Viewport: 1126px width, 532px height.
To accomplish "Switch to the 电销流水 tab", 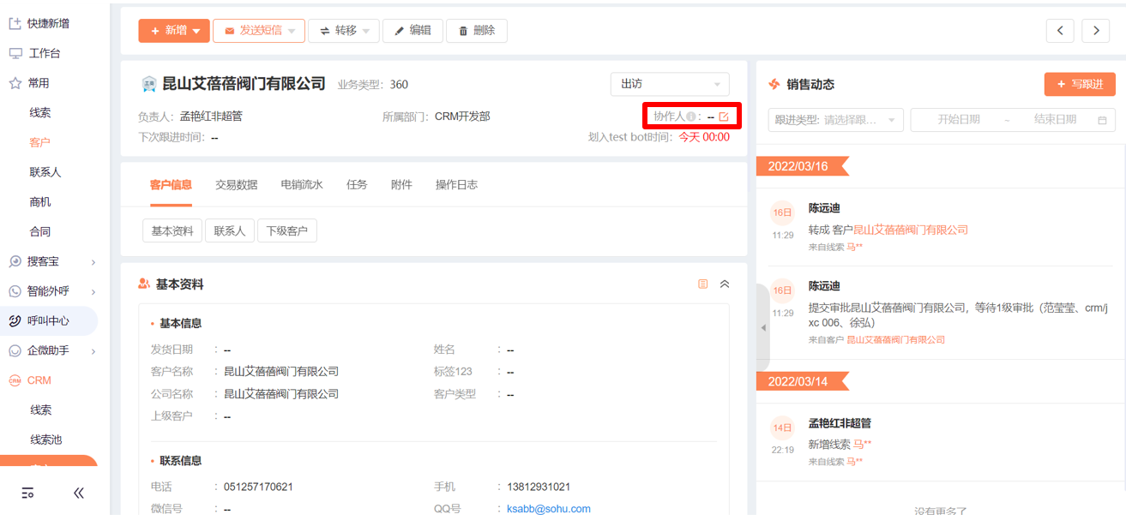I will [302, 184].
